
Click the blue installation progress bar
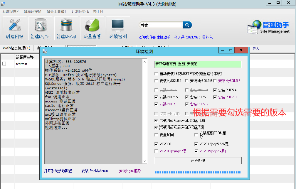pos(197,172)
